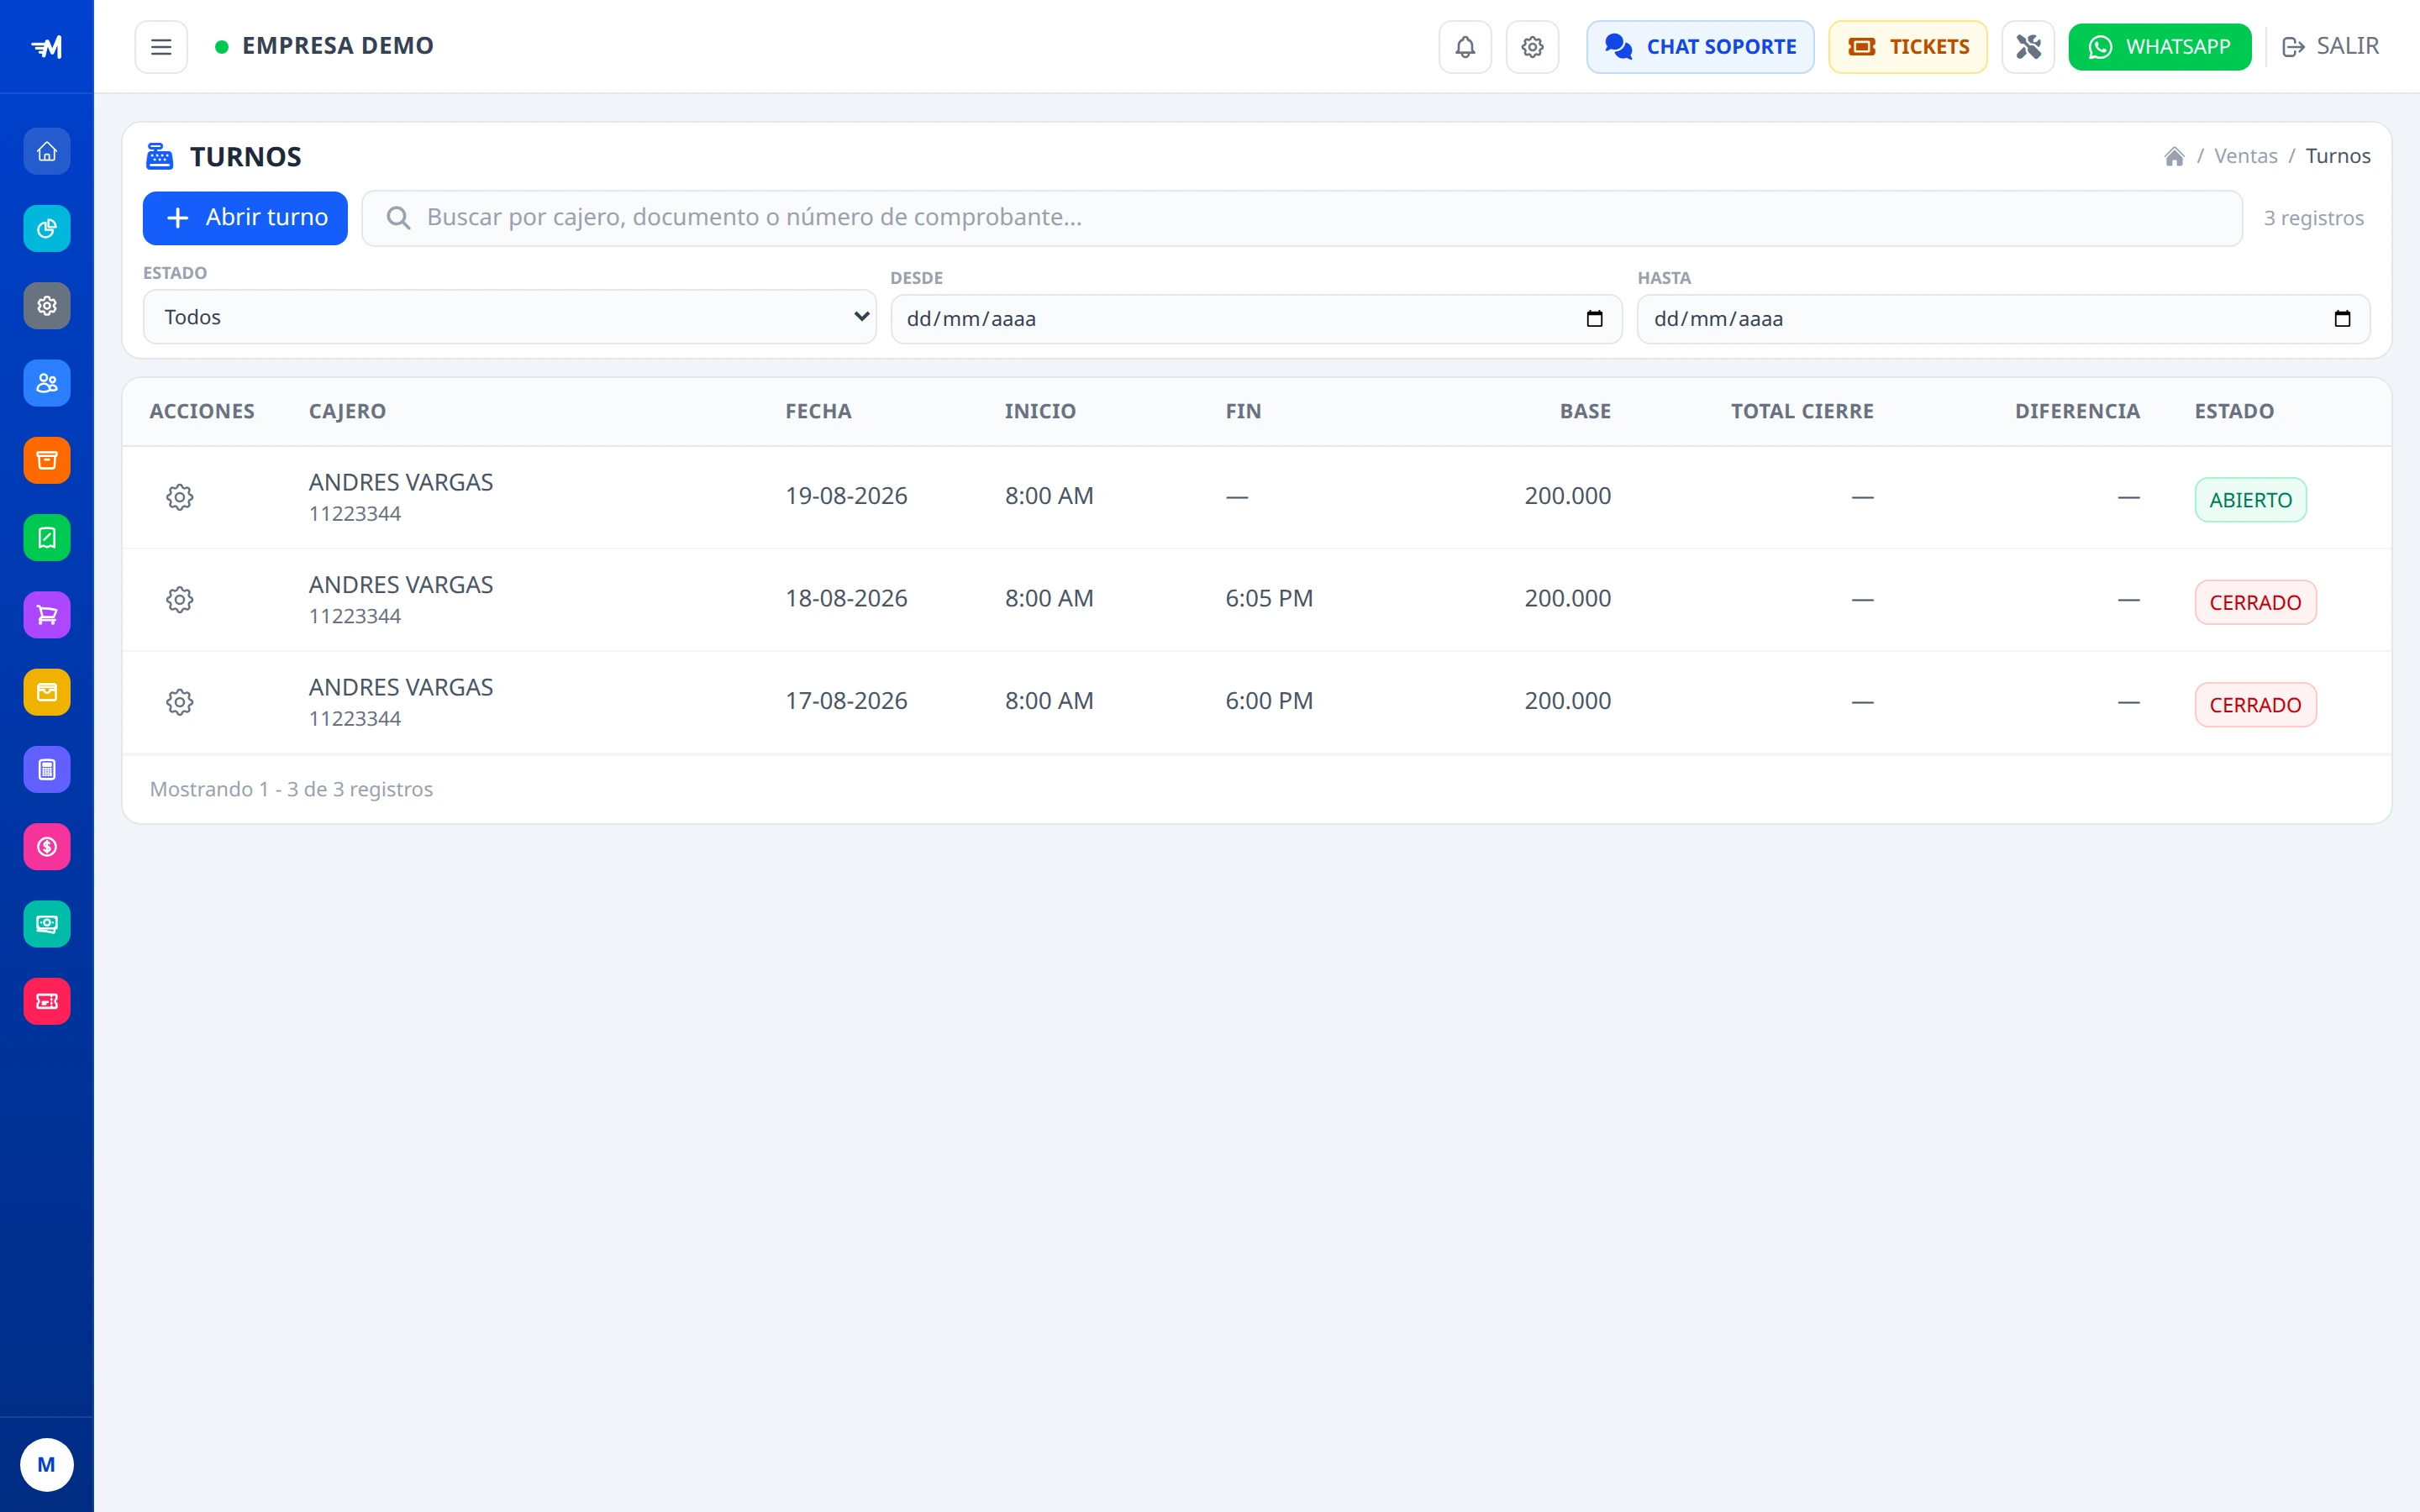Open the gray settings gear sidebar icon
Screen dimensions: 2420x1512
[47, 306]
